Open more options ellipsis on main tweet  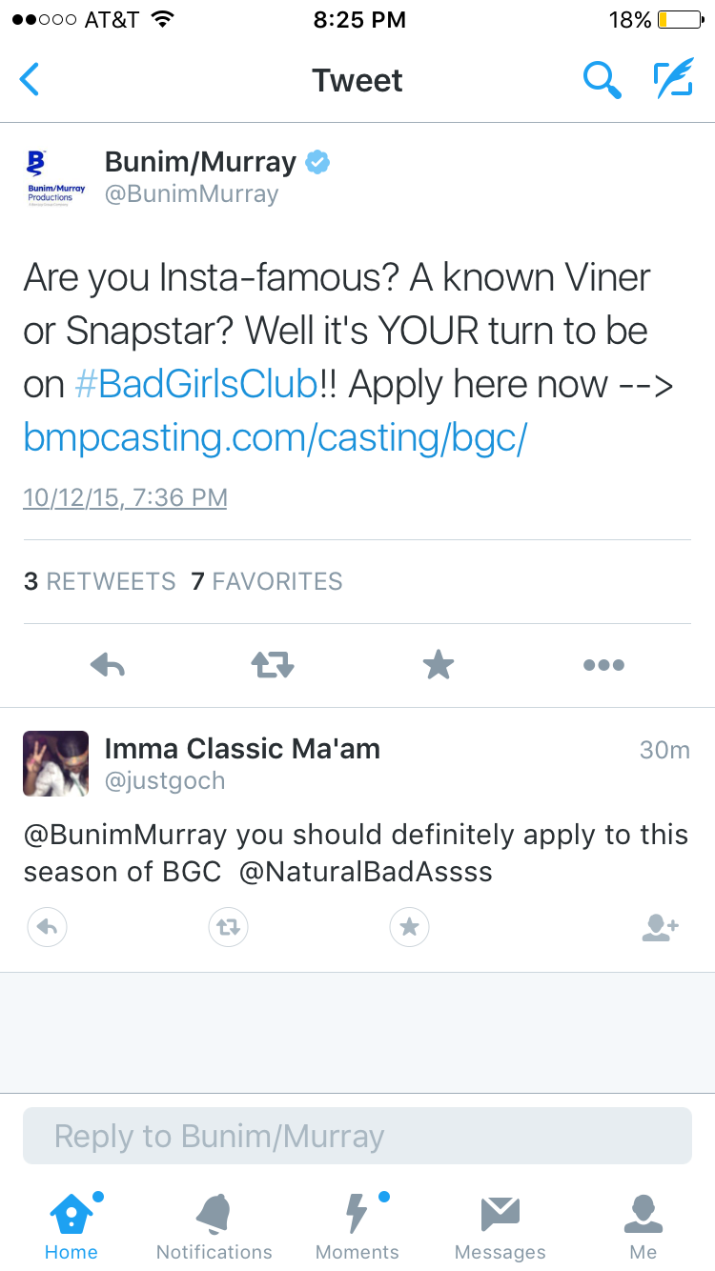603,665
